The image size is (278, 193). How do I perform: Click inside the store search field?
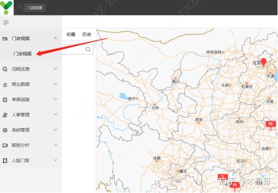coord(77,50)
